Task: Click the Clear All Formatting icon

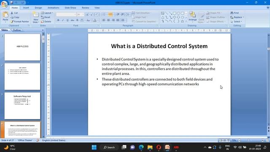Action: point(97,15)
